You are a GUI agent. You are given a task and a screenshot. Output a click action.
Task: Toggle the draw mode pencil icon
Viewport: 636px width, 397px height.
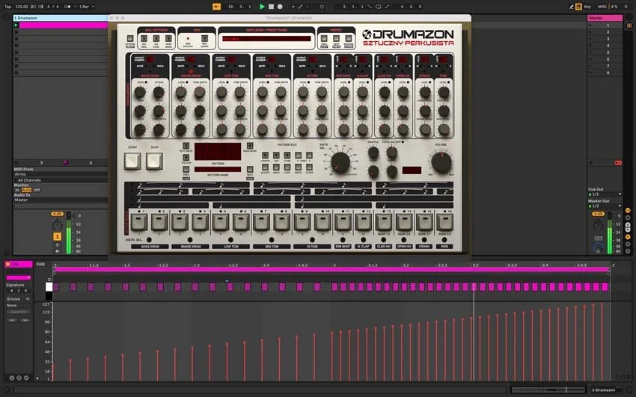pos(571,7)
